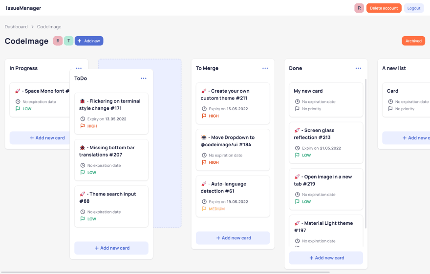The width and height of the screenshot is (430, 274).
Task: Click the CodeImage breadcrumb item
Action: pos(49,26)
